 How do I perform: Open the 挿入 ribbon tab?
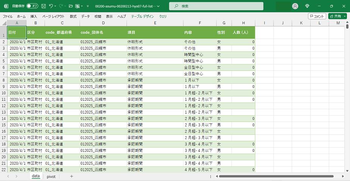tap(34, 17)
